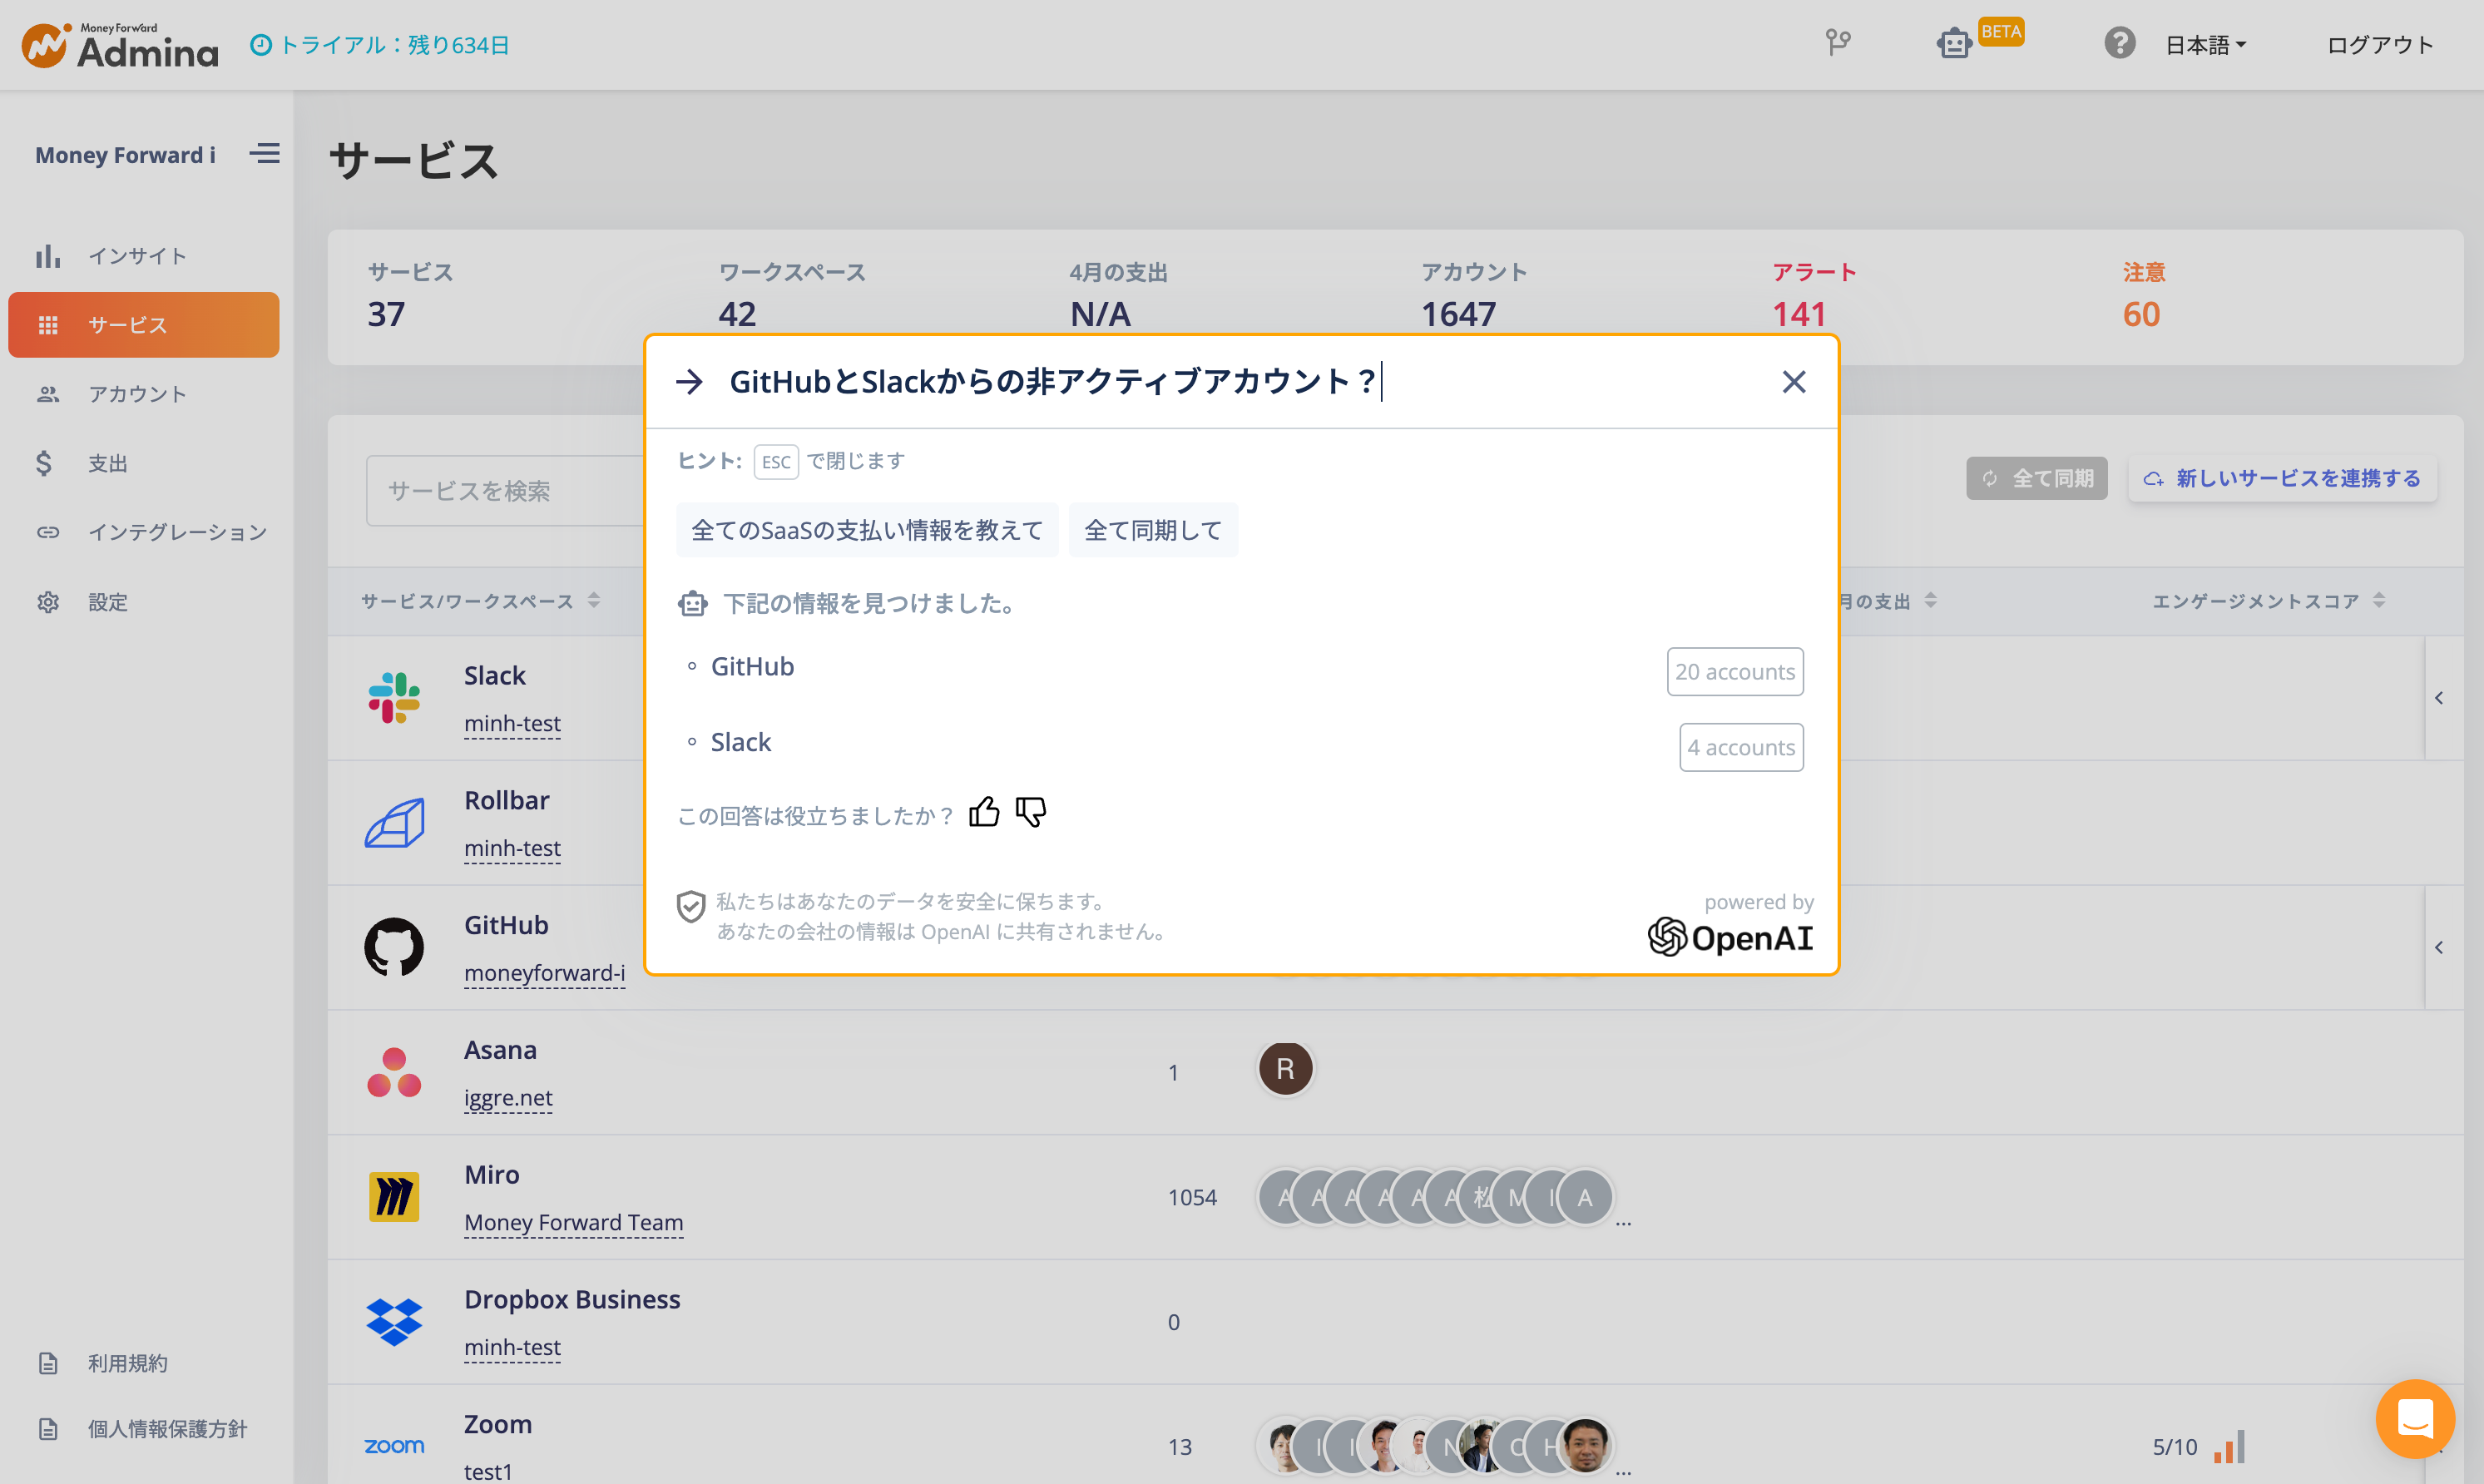Screen dimensions: 2484x1484
Task: Open the chat support bubble
Action: click(x=2414, y=1418)
